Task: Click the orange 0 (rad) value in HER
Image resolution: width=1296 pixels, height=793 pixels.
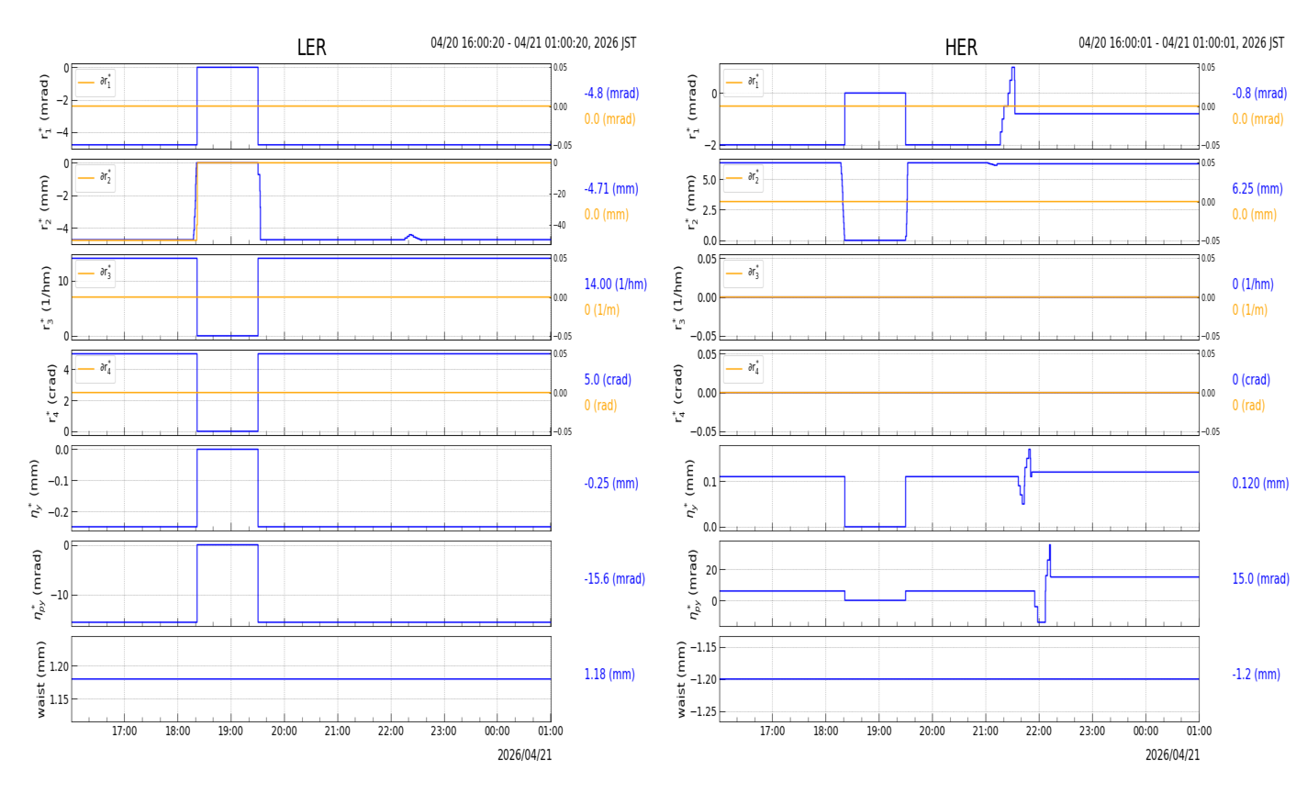Action: click(x=1248, y=406)
